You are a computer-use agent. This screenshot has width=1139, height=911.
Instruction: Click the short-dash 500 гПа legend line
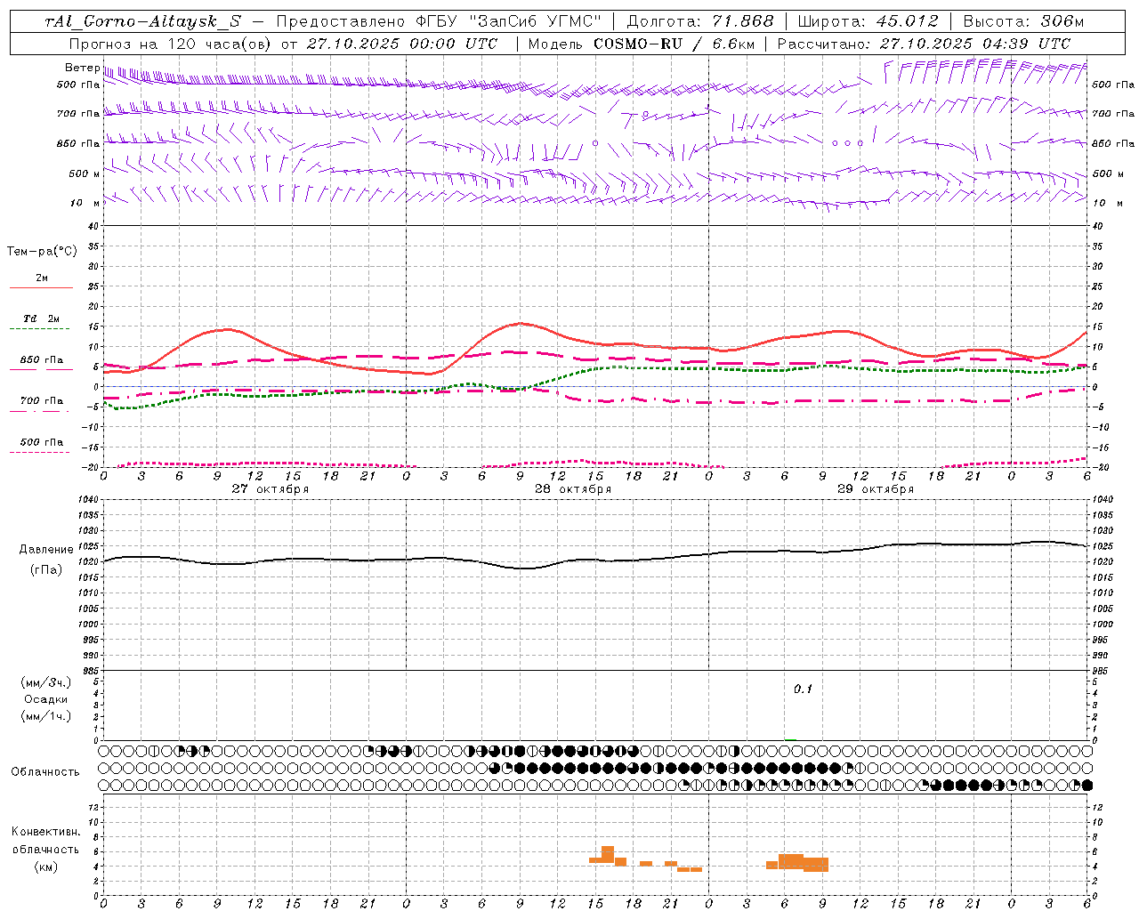41,452
